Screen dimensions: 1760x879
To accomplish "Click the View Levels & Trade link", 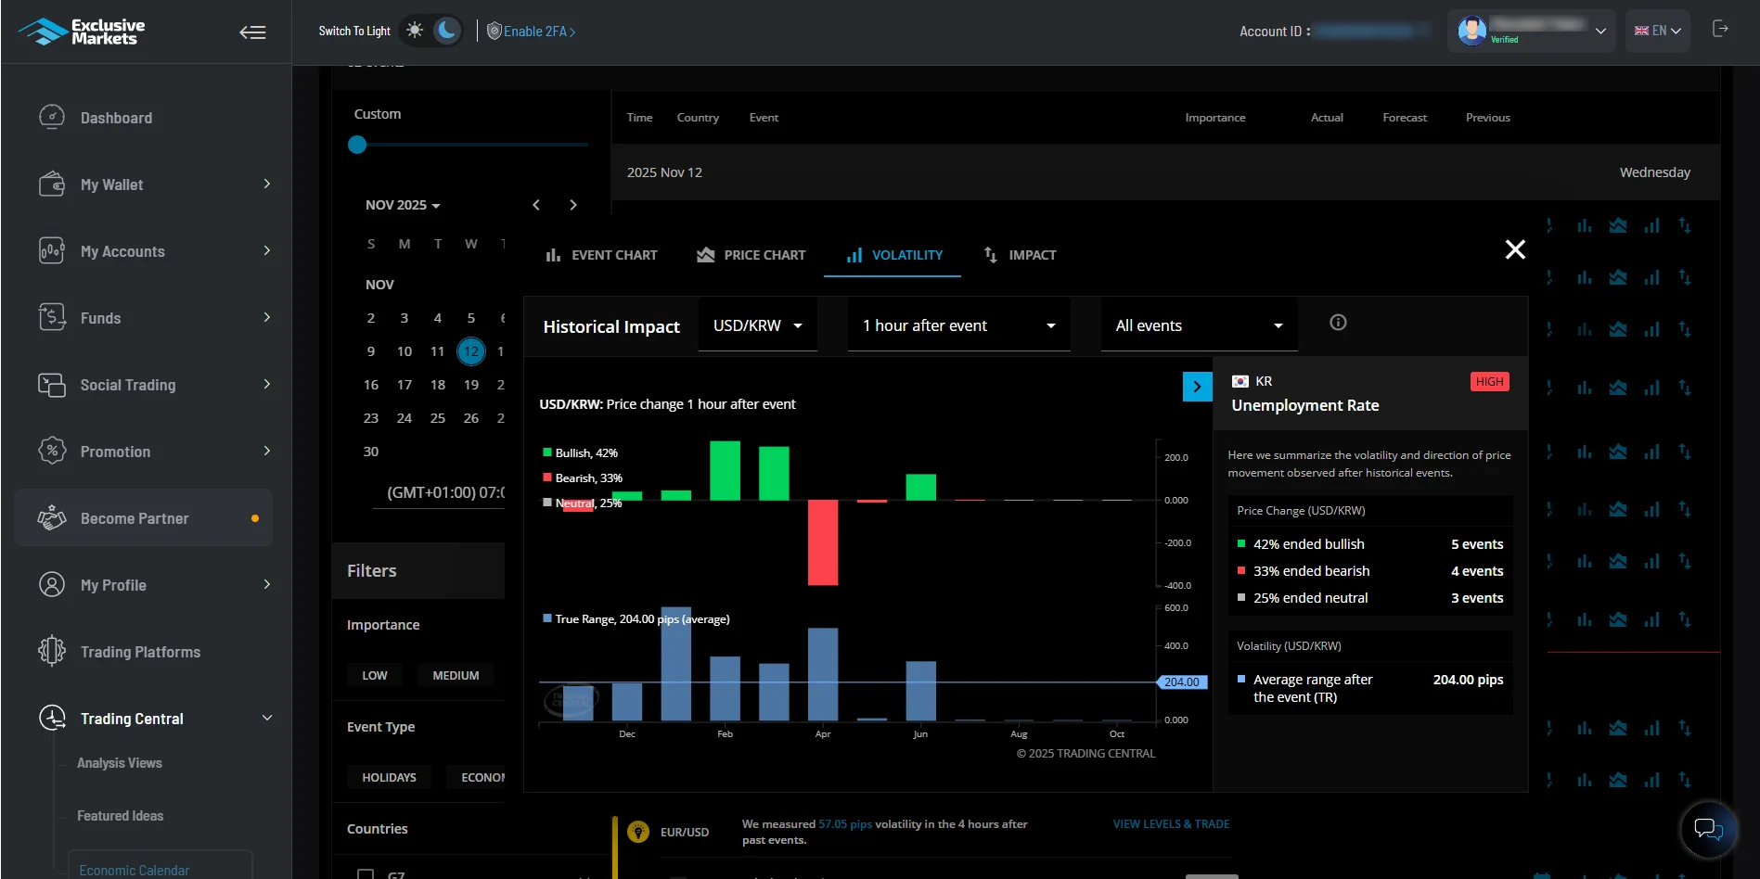I will [1171, 824].
